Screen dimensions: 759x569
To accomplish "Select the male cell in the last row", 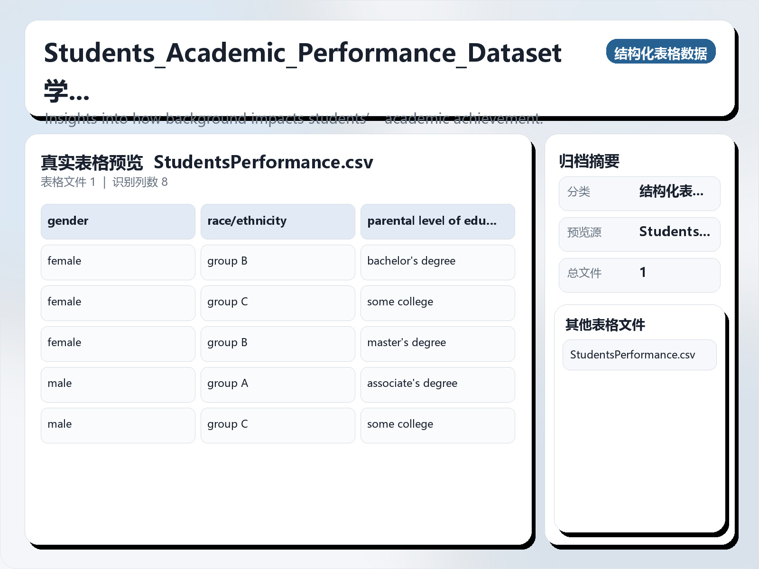I will 59,424.
